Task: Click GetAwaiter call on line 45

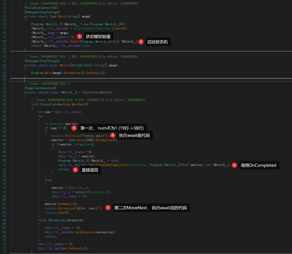Action: 104,140
